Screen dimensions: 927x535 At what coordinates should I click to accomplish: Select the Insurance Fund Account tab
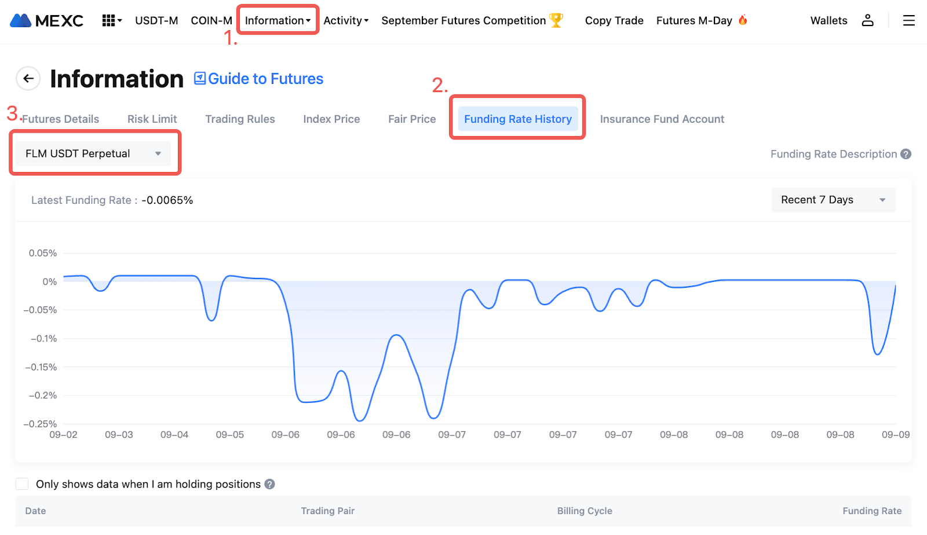click(x=662, y=119)
